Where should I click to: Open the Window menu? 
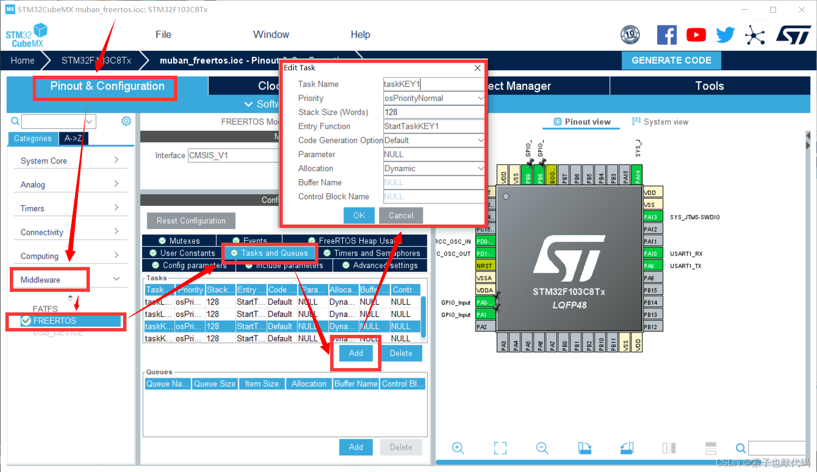(x=271, y=35)
